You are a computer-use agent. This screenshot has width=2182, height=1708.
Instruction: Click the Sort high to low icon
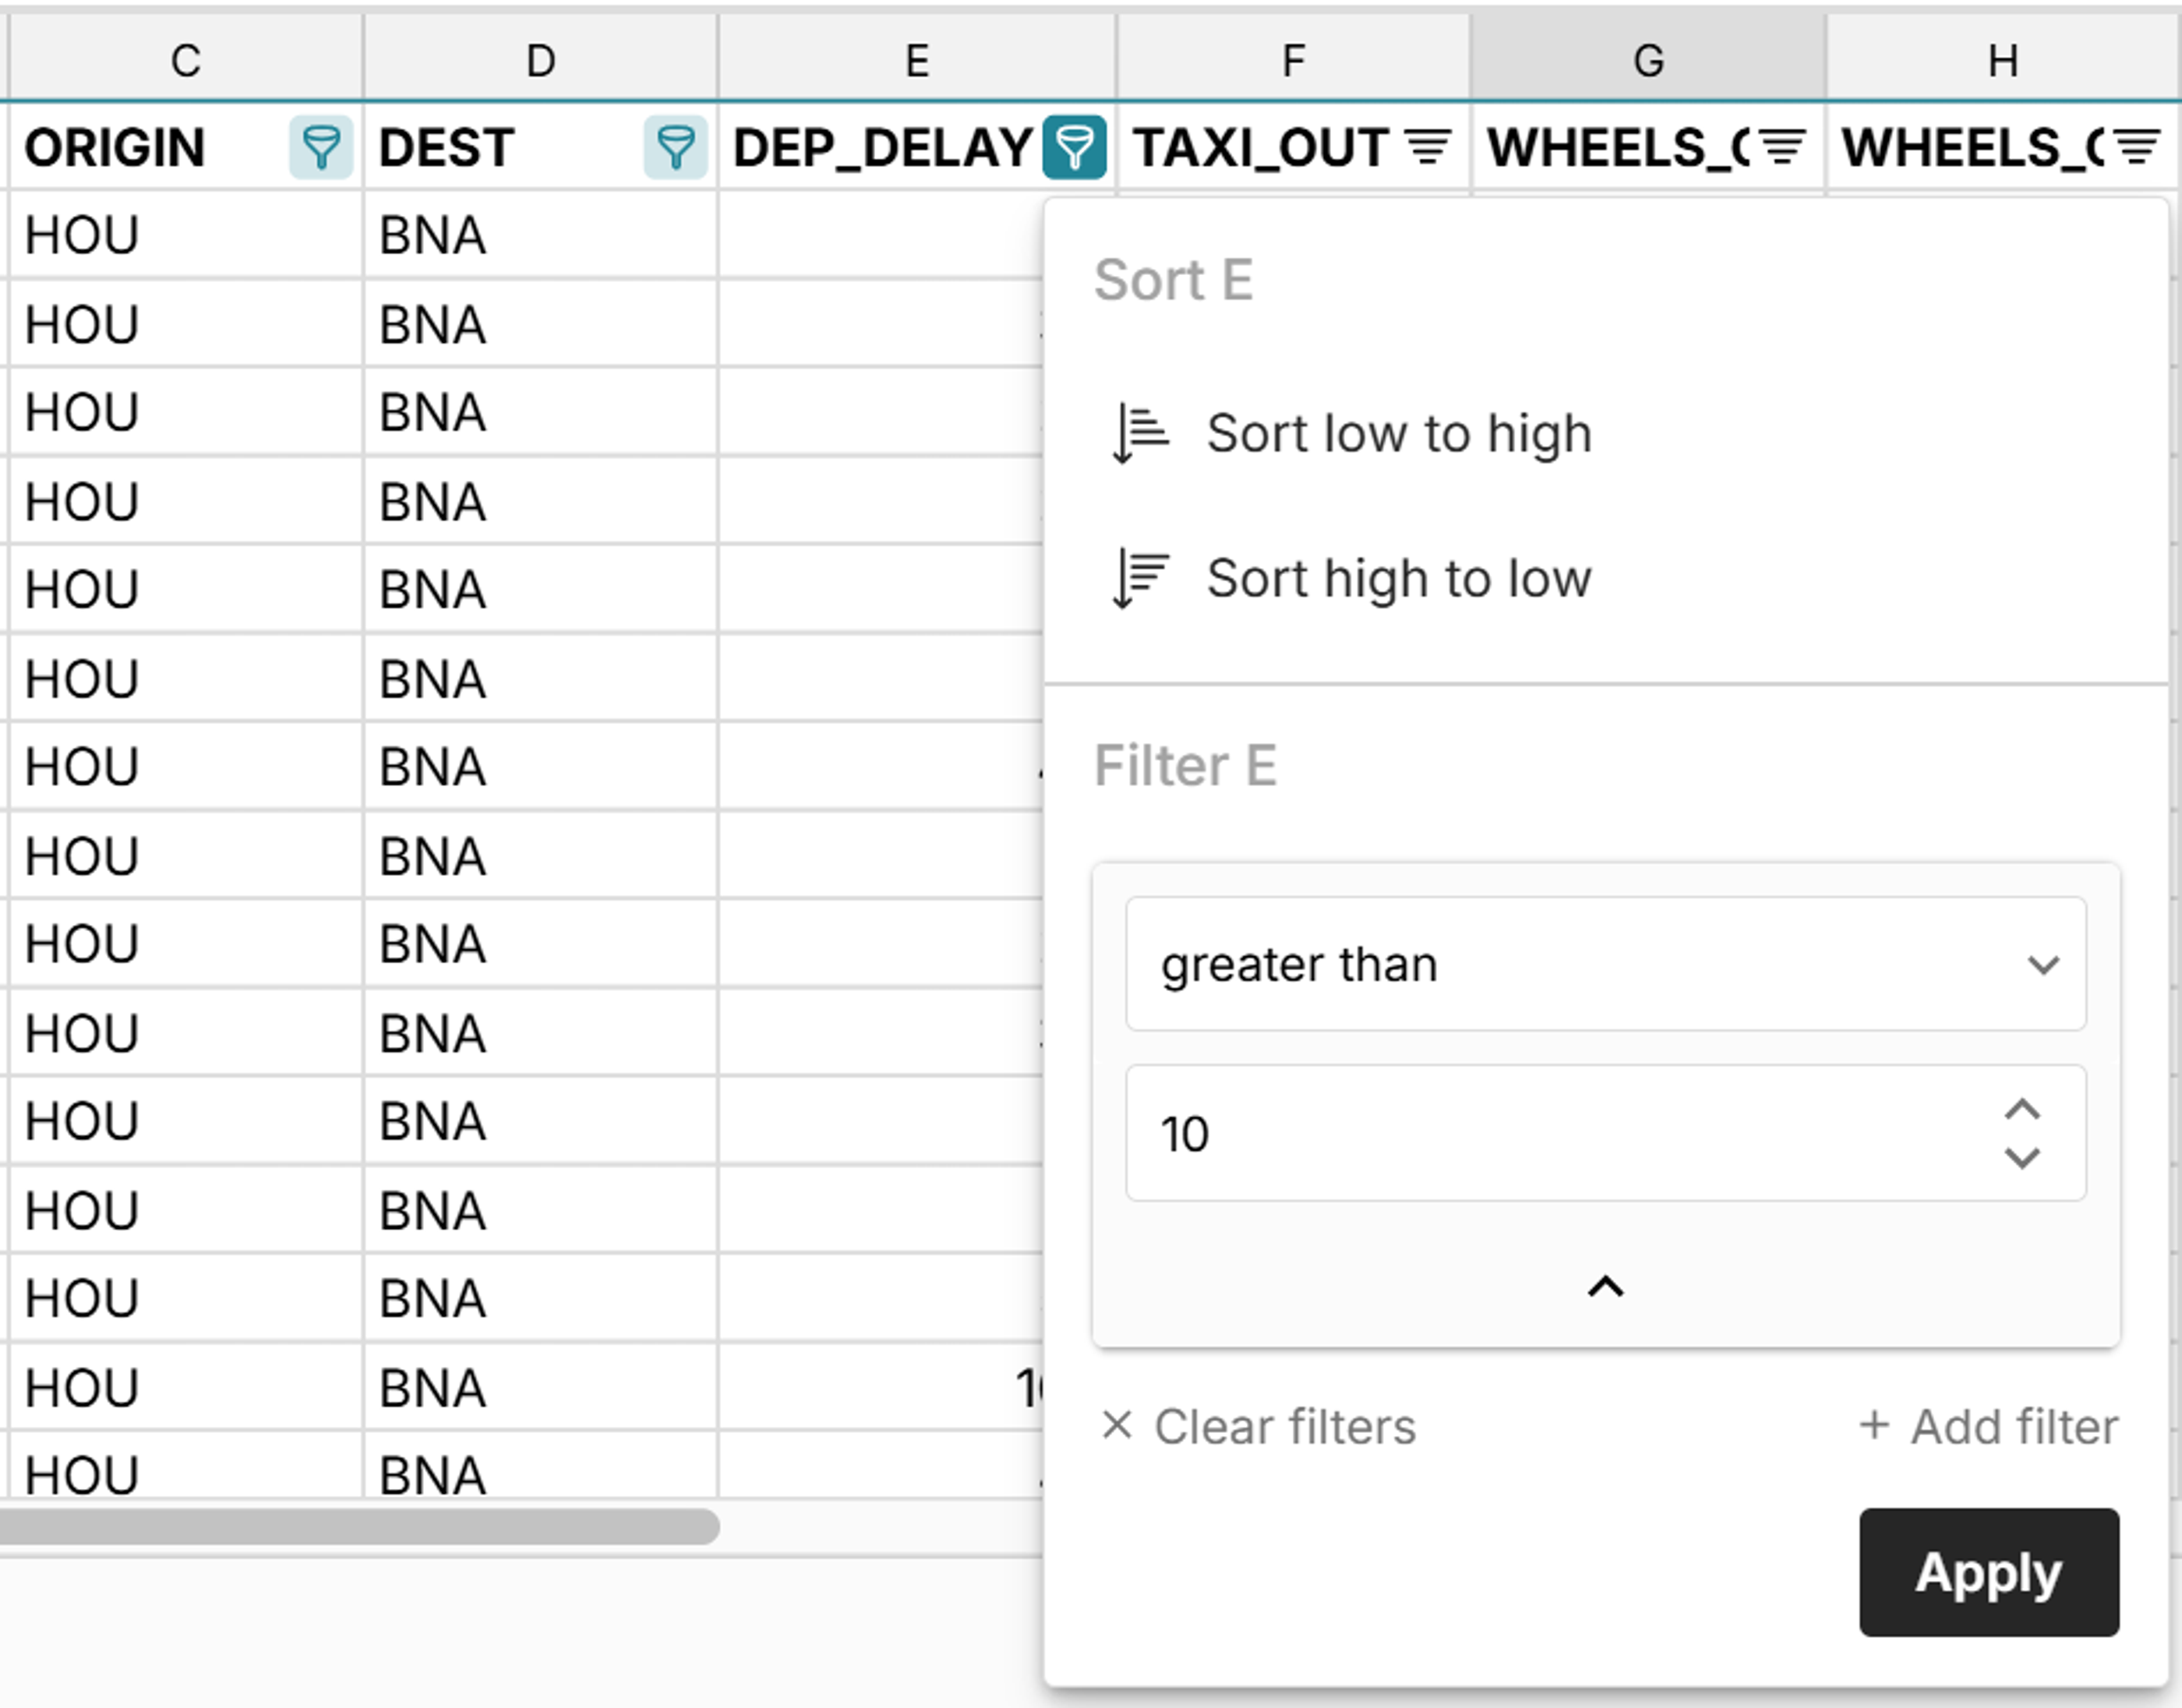(1140, 579)
